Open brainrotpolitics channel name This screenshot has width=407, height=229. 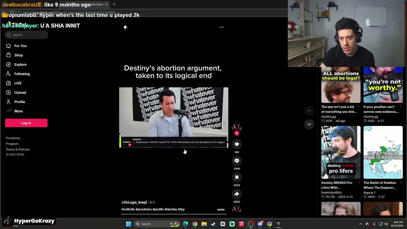(x=332, y=192)
